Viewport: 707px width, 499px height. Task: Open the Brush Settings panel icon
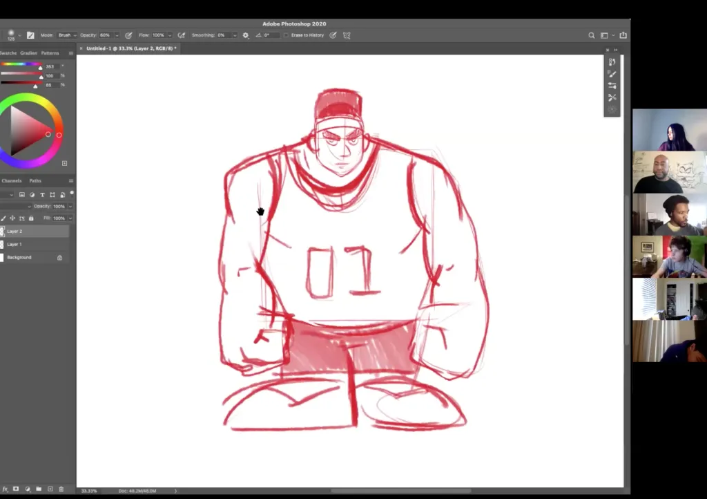612,74
